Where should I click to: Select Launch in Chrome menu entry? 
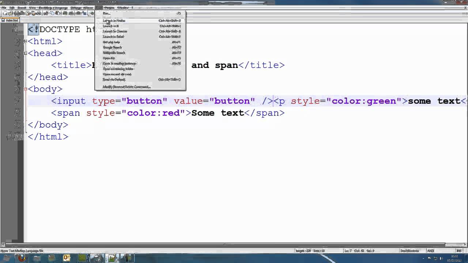(x=140, y=31)
